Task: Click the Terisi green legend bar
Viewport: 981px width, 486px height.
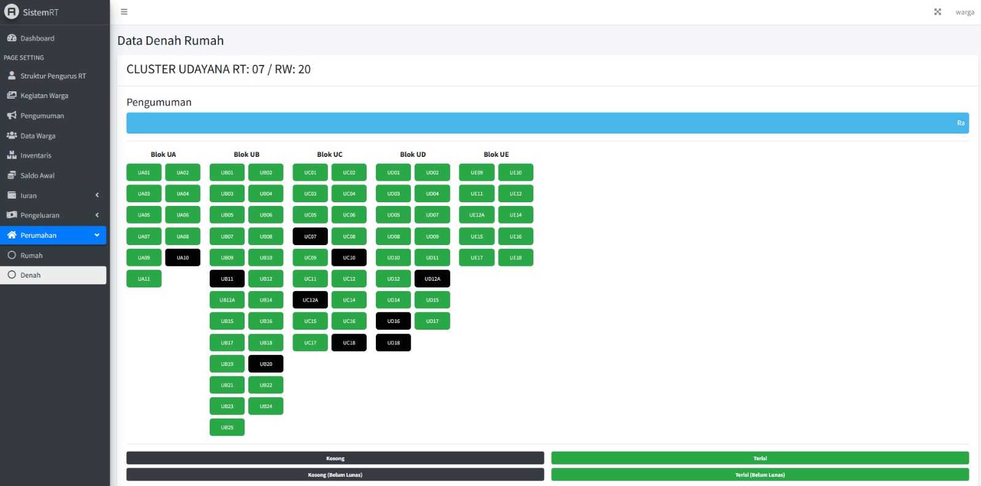Action: point(760,458)
